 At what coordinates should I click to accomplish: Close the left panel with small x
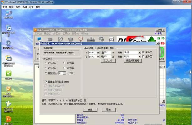pyautogui.click(x=35, y=48)
